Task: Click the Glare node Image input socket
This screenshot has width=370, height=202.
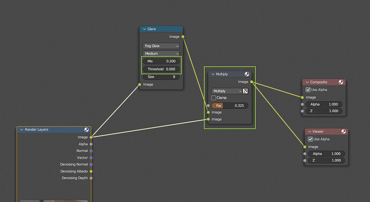Action: pyautogui.click(x=140, y=84)
